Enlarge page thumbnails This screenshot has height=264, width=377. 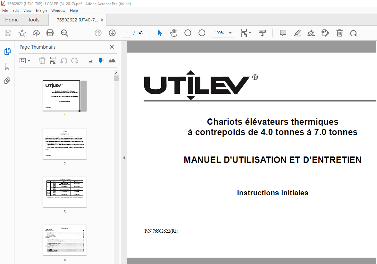112,60
